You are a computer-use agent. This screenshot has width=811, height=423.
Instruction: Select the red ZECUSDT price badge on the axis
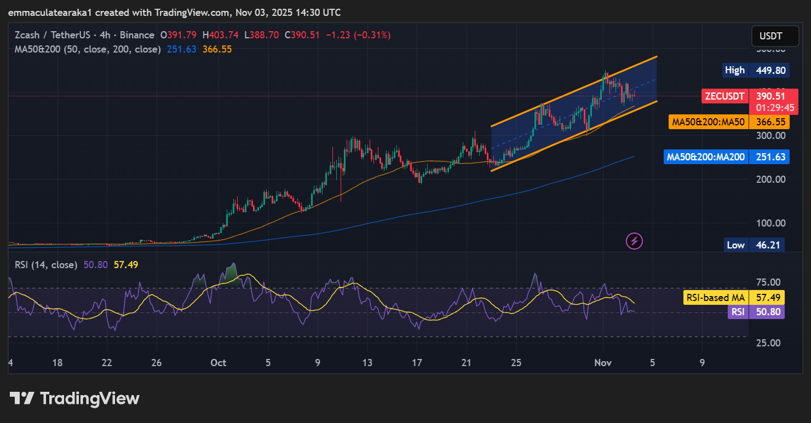(x=724, y=96)
